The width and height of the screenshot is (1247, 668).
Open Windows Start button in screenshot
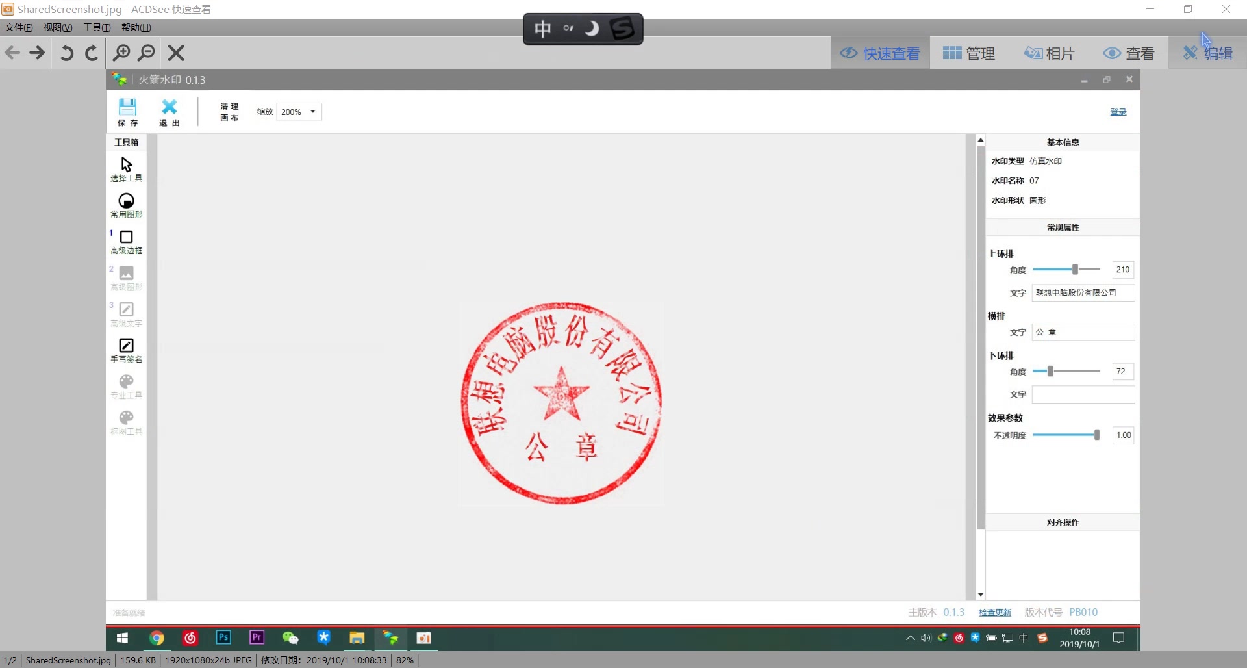[x=122, y=638]
